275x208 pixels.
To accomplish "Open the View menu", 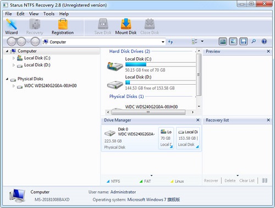I will (x=34, y=14).
